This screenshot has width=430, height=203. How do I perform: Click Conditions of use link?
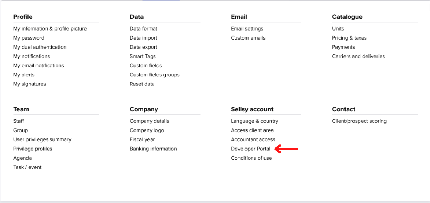pyautogui.click(x=251, y=158)
